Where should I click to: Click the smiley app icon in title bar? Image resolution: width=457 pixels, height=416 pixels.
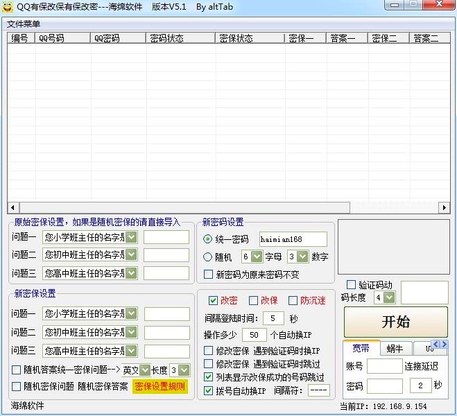click(8, 6)
